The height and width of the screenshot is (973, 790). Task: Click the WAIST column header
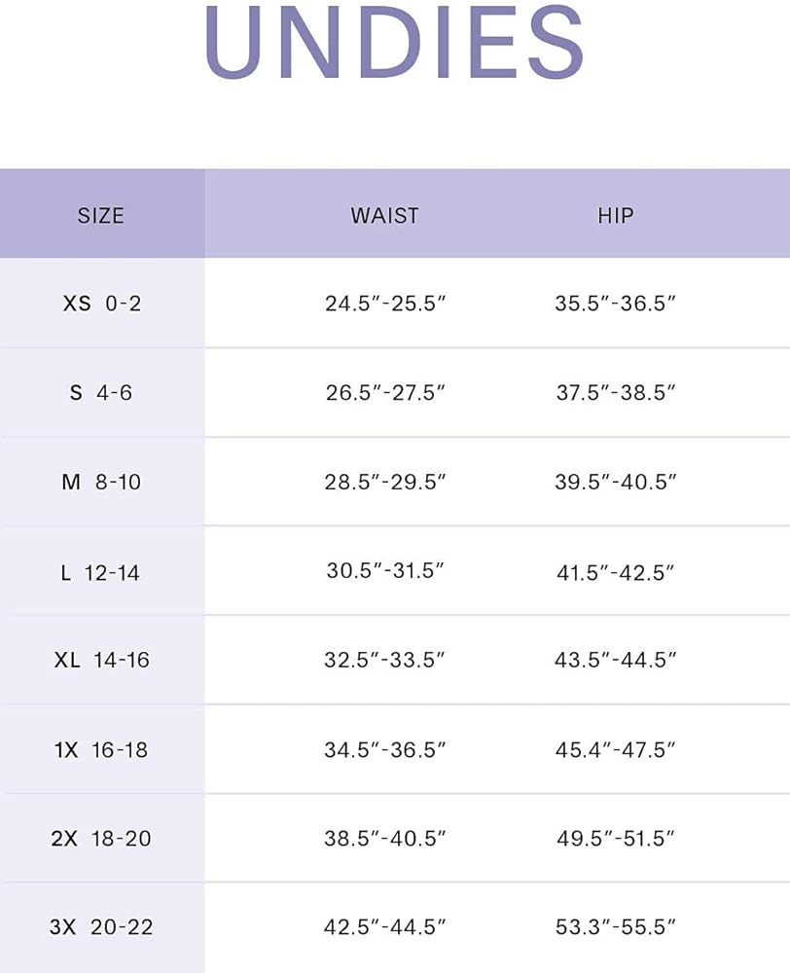pos(385,215)
